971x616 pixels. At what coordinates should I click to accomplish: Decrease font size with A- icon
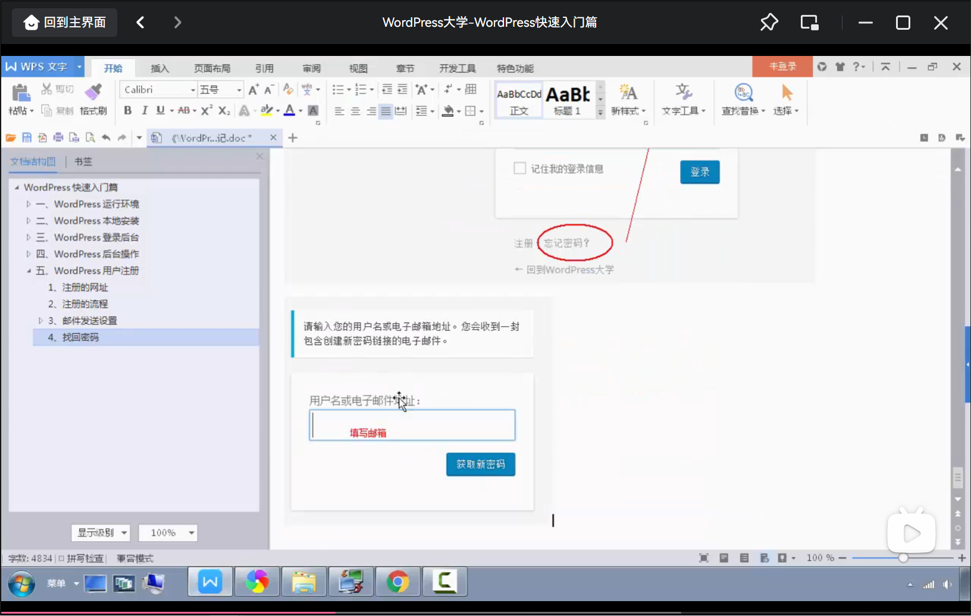[x=269, y=89]
